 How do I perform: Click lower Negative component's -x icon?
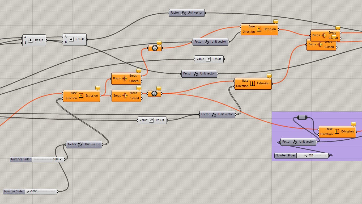tap(151, 120)
